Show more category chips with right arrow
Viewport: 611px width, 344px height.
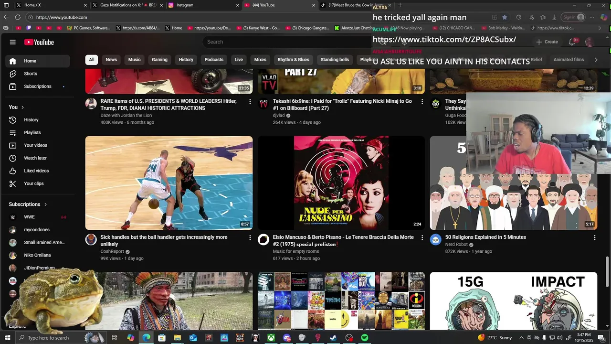pos(596,60)
